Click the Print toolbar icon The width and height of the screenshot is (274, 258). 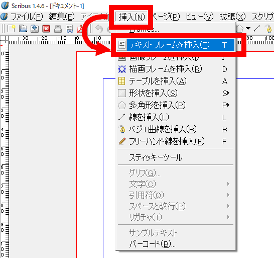tap(58, 29)
